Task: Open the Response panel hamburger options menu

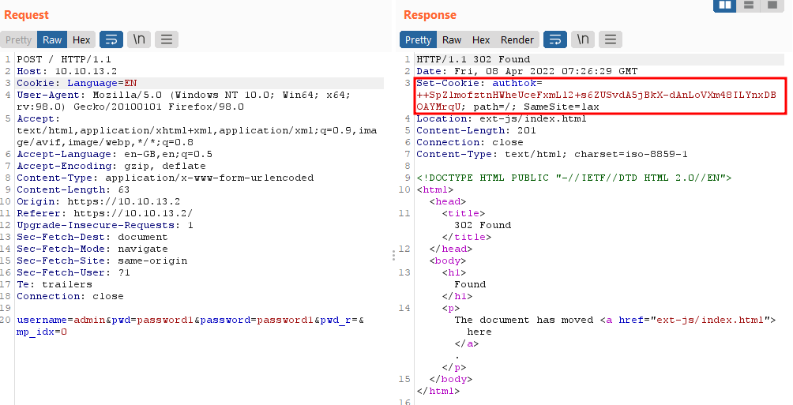Action: point(610,39)
